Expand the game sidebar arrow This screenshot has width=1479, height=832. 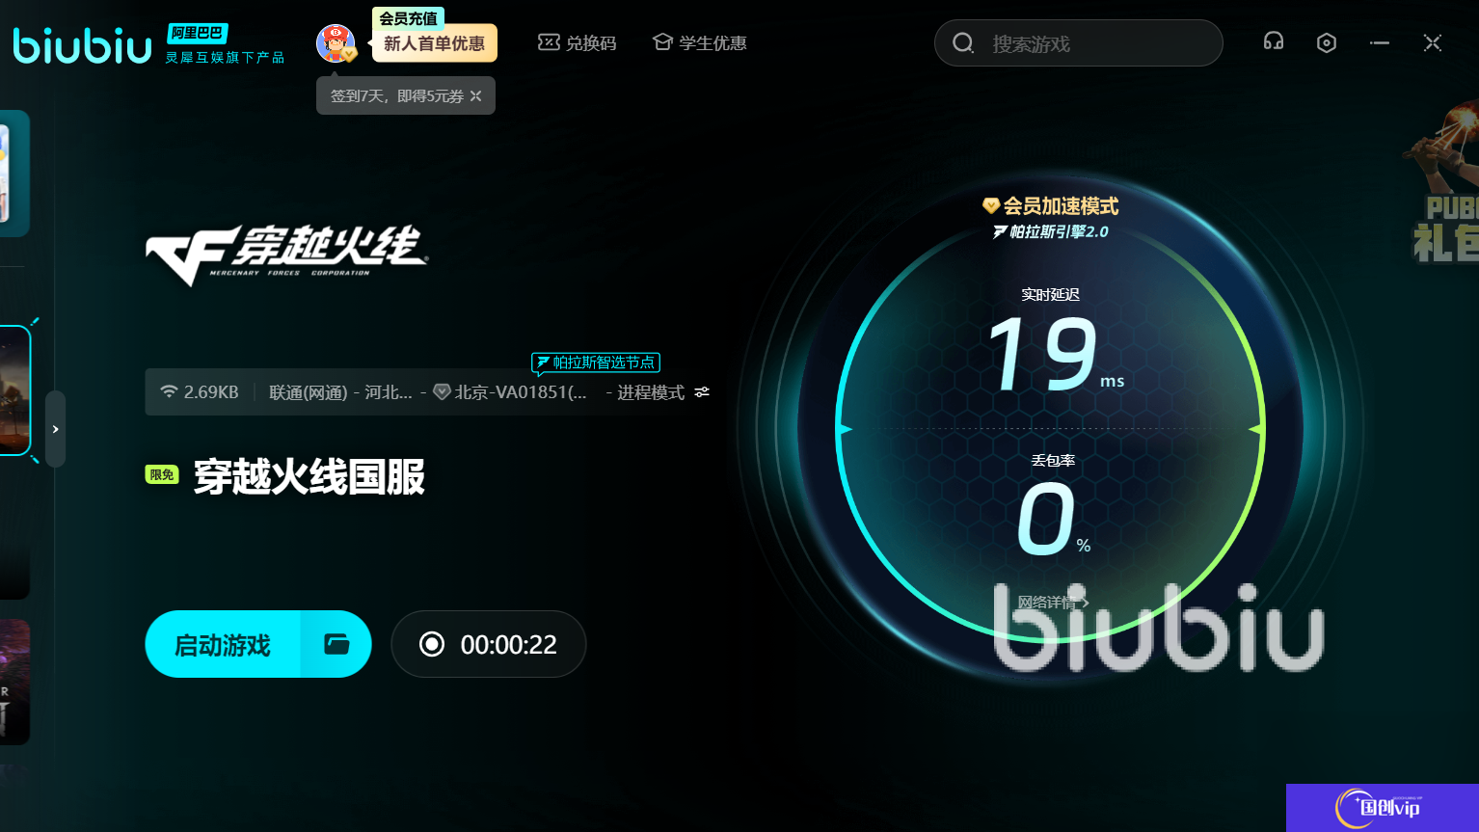(x=56, y=429)
